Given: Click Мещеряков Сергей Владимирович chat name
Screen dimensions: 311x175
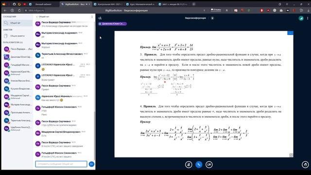Looking at the screenshot, I should click(x=61, y=132).
